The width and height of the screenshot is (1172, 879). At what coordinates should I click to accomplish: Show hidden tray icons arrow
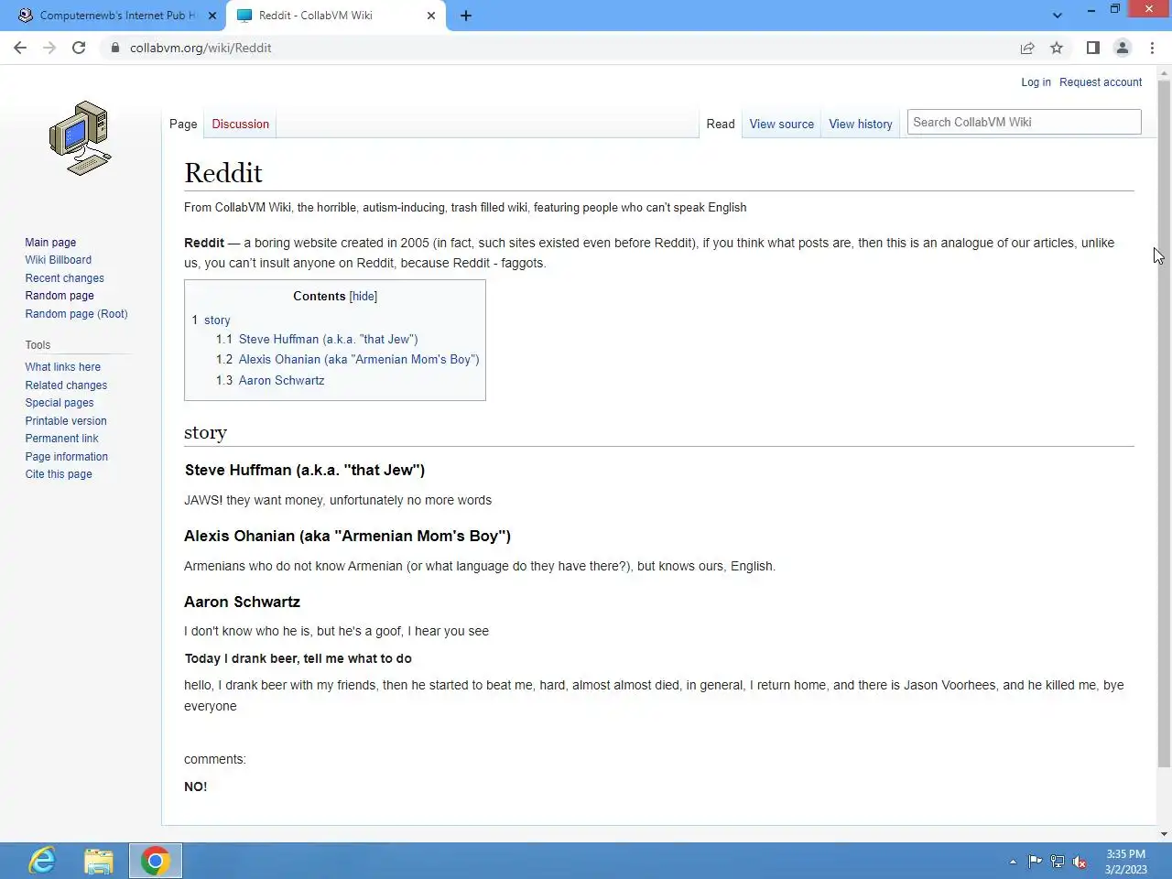click(1013, 862)
